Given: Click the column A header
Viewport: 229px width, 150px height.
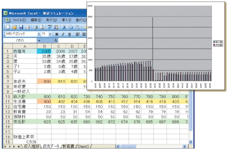Looking at the screenshot, I should pos(24,46).
